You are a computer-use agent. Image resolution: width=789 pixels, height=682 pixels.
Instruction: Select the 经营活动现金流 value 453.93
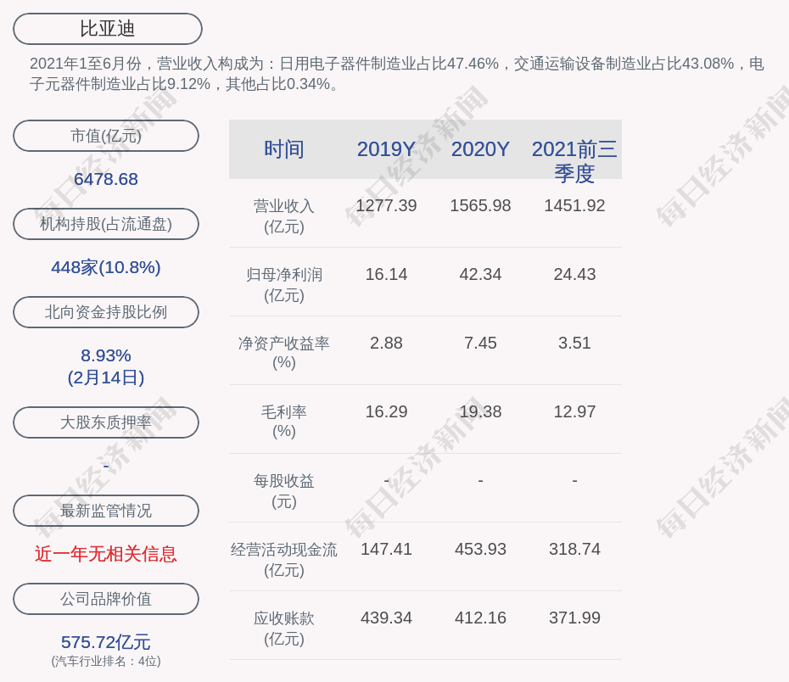[480, 549]
